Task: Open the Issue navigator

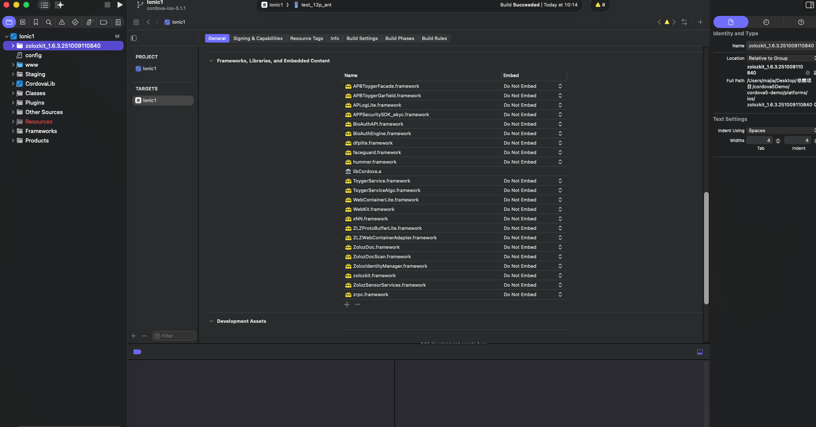Action: pyautogui.click(x=62, y=22)
